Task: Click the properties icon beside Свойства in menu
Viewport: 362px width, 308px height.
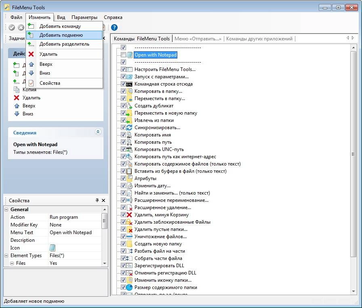Action: (x=31, y=83)
